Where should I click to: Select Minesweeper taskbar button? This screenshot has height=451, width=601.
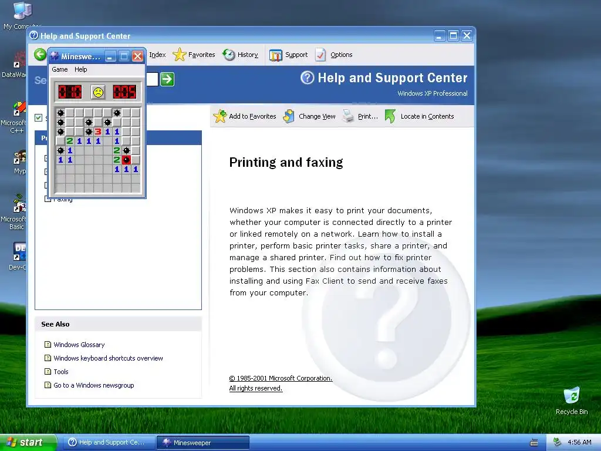click(203, 443)
